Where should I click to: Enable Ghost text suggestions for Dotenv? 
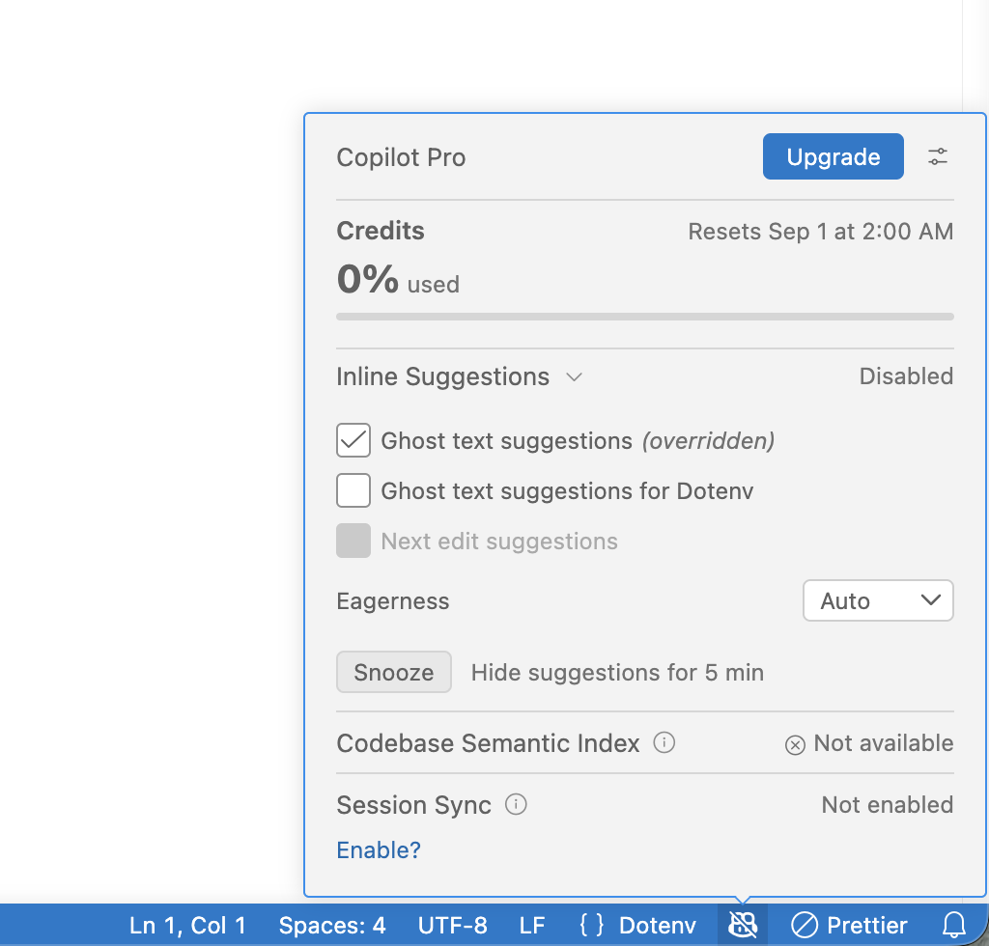click(x=353, y=490)
